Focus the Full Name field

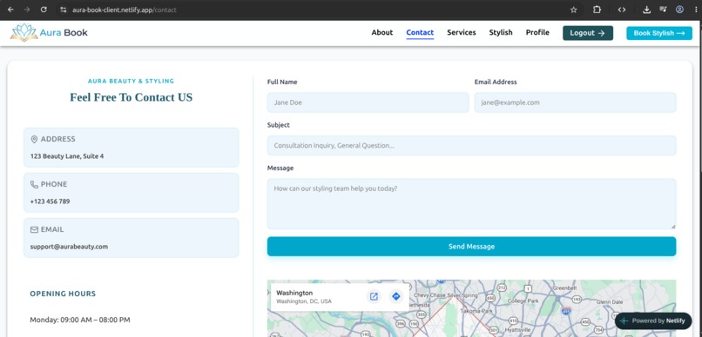pyautogui.click(x=368, y=102)
